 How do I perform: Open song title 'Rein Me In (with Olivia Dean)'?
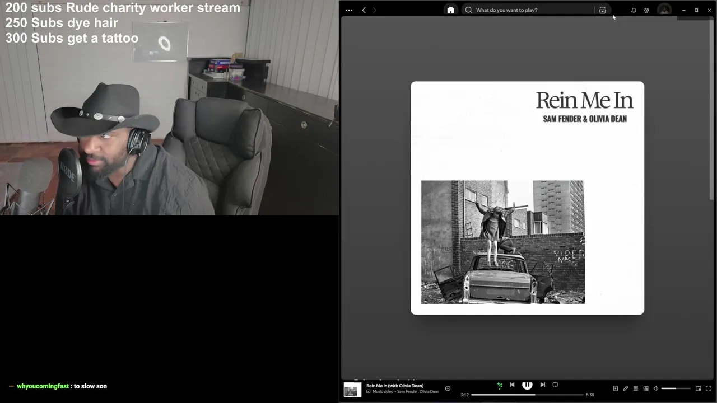click(395, 386)
